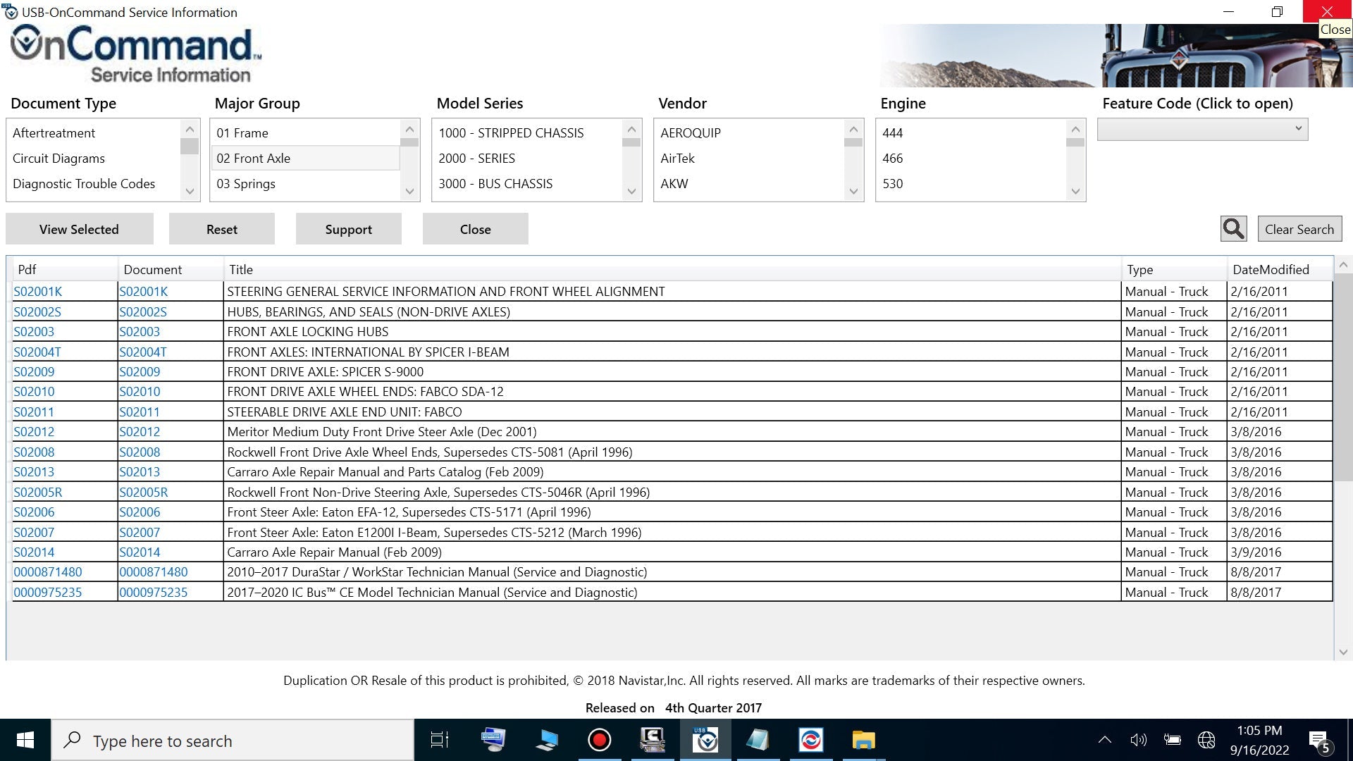Image resolution: width=1353 pixels, height=761 pixels.
Task: Click the red record icon in the taskbar
Action: tap(599, 740)
